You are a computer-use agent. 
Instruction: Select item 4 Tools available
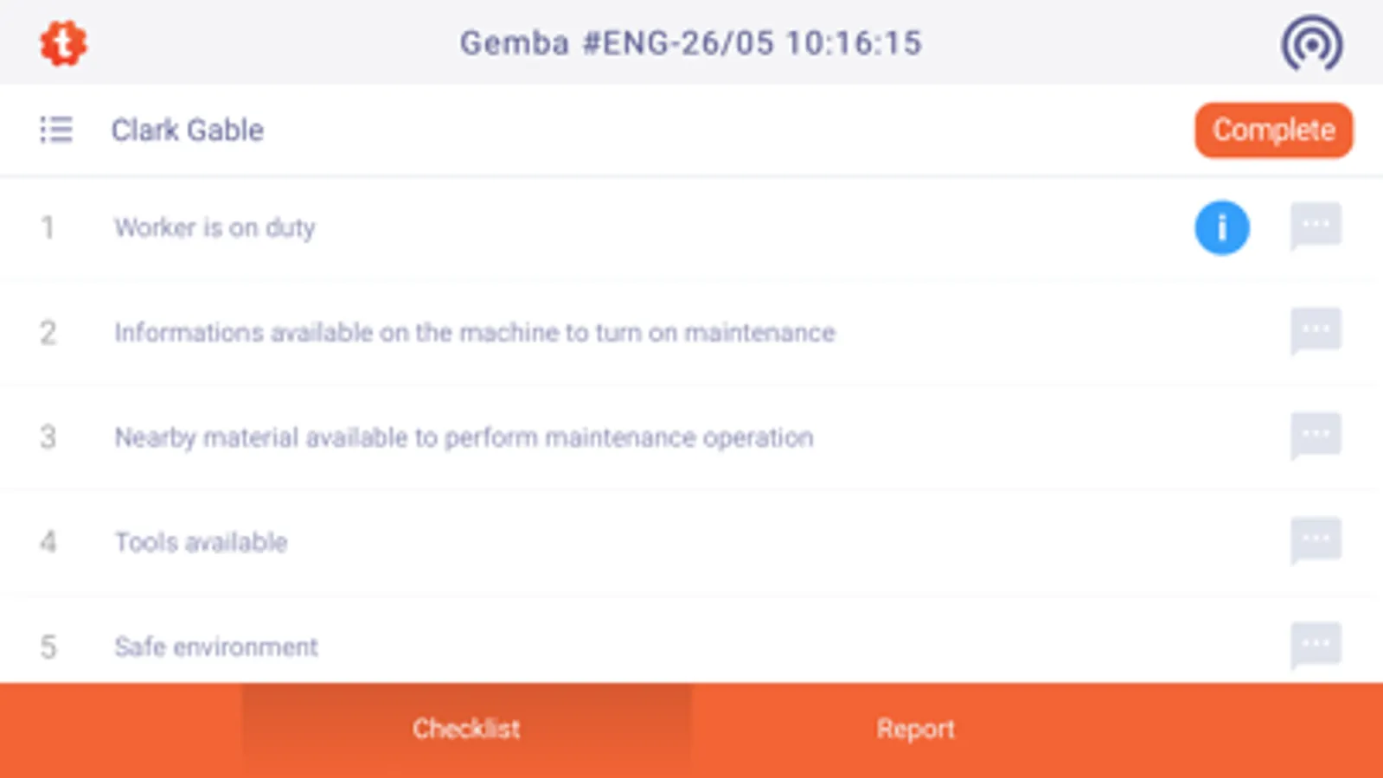pos(201,542)
